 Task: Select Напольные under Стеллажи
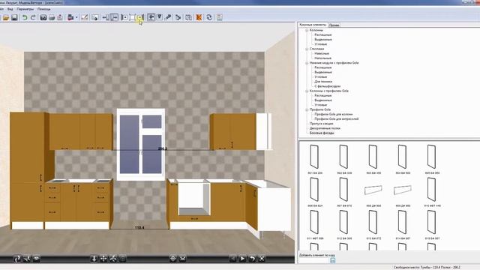[x=323, y=58]
